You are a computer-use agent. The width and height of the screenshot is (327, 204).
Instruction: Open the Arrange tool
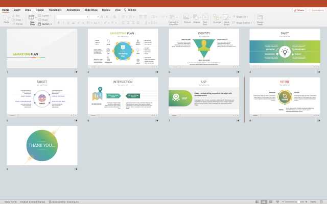pyautogui.click(x=217, y=18)
